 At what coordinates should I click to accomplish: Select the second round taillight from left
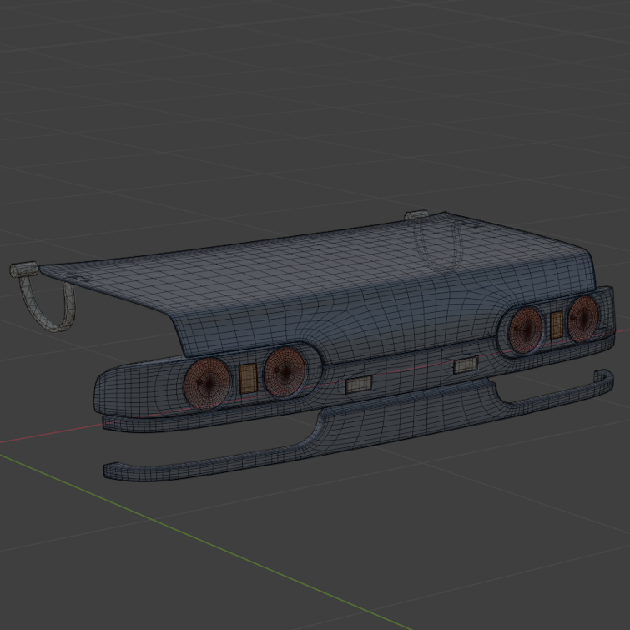[x=285, y=371]
